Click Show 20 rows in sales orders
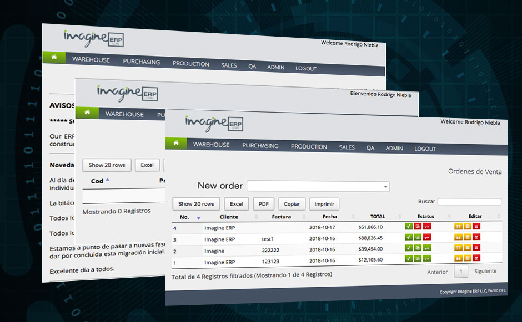The height and width of the screenshot is (322, 522). coord(196,204)
